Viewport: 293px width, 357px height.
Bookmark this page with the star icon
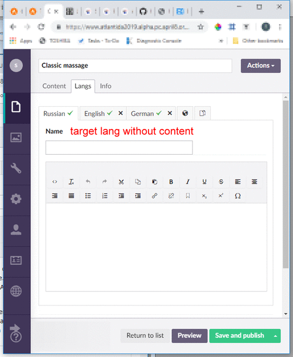point(201,27)
